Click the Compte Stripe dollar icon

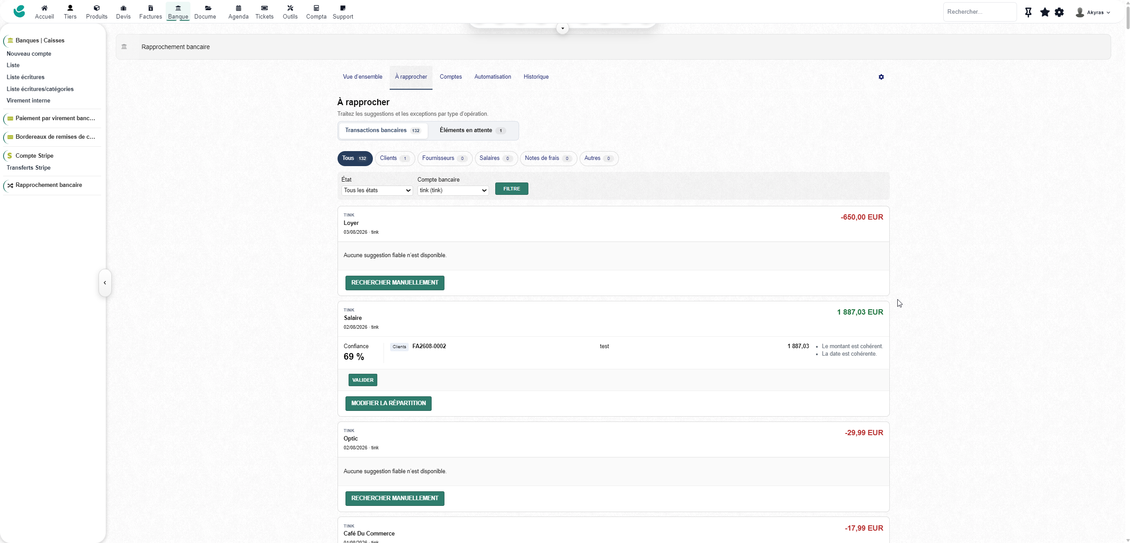click(10, 156)
